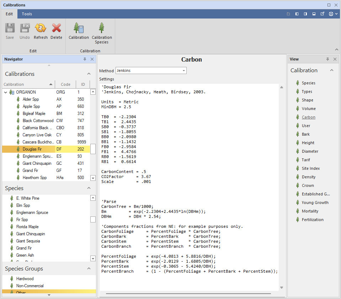Open the Calibration Species ribbon tool
The width and height of the screenshot is (341, 299).
coord(102,33)
